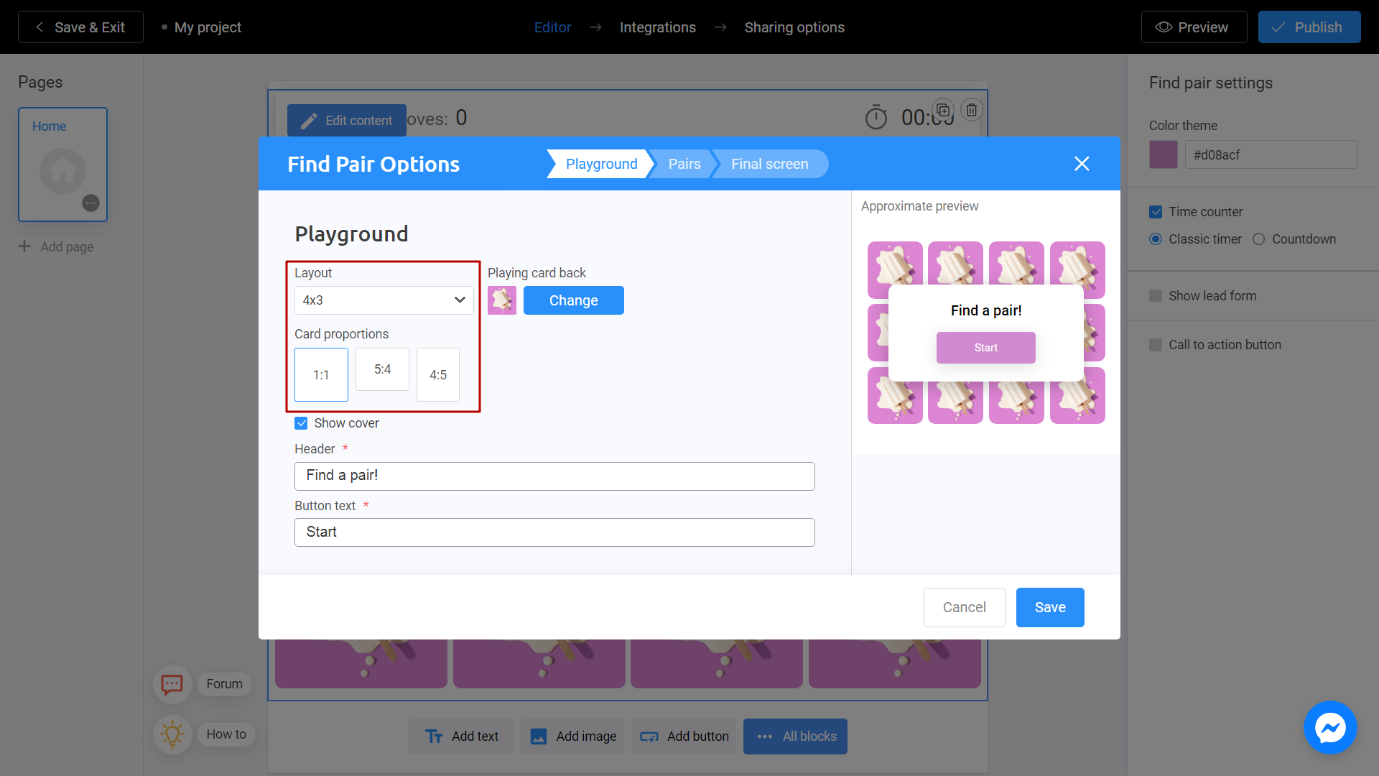Switch to the Final screen tab
Image resolution: width=1379 pixels, height=776 pixels.
click(x=770, y=163)
